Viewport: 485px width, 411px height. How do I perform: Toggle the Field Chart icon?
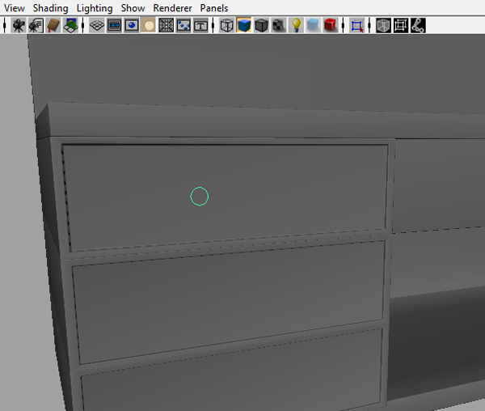[x=166, y=25]
